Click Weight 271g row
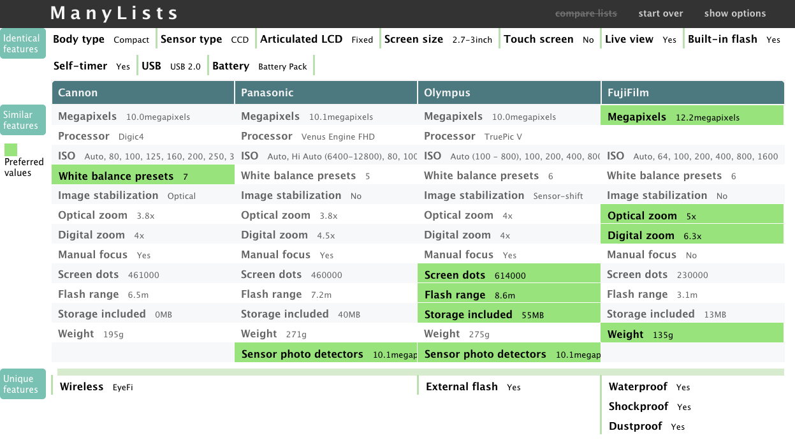Image resolution: width=795 pixels, height=447 pixels. [326, 334]
